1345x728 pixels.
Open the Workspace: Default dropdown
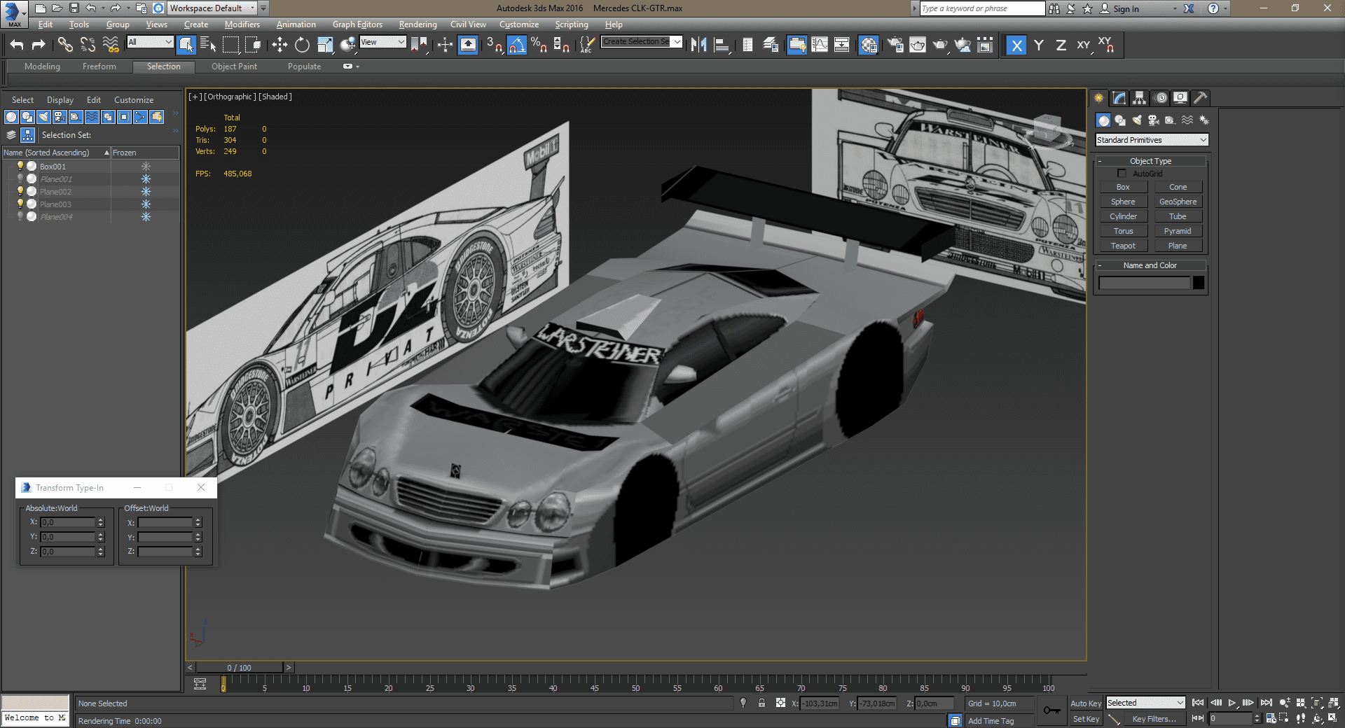pos(212,8)
